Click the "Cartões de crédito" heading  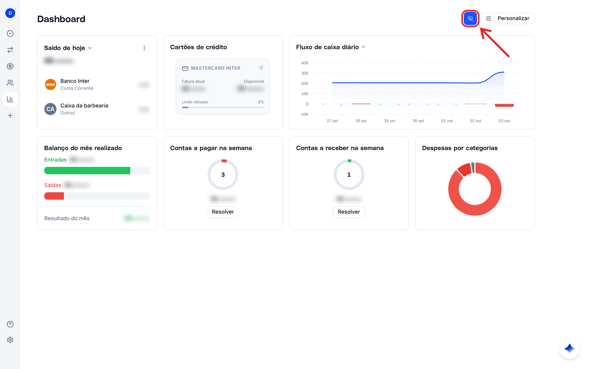coord(199,47)
